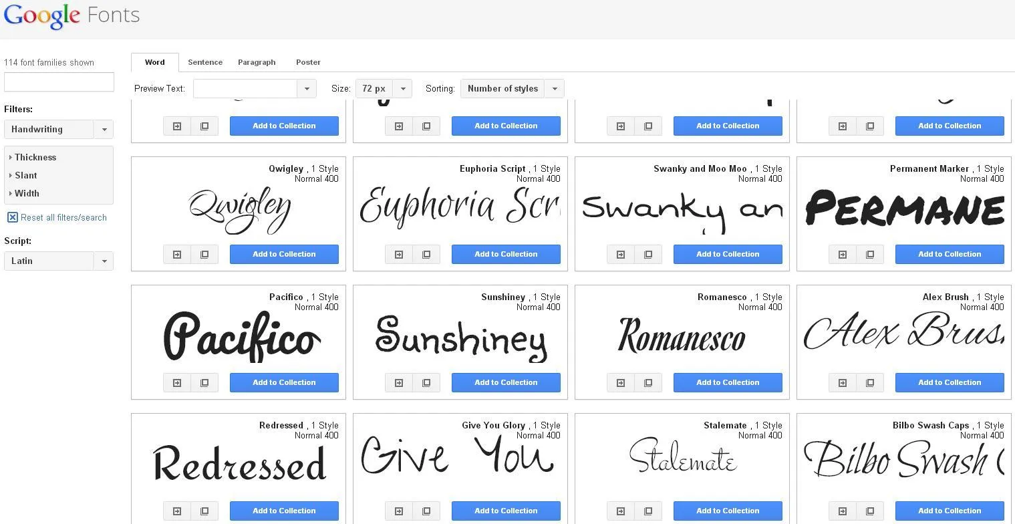Click the Quick-use arrow icon for Redressed
Viewport: 1015px width, 524px height.
177,511
